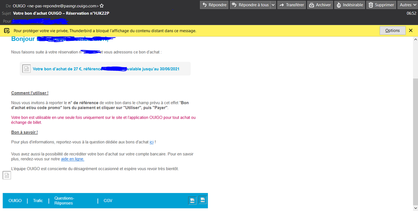The width and height of the screenshot is (418, 211).
Task: Click the Répondre button
Action: tap(214, 5)
